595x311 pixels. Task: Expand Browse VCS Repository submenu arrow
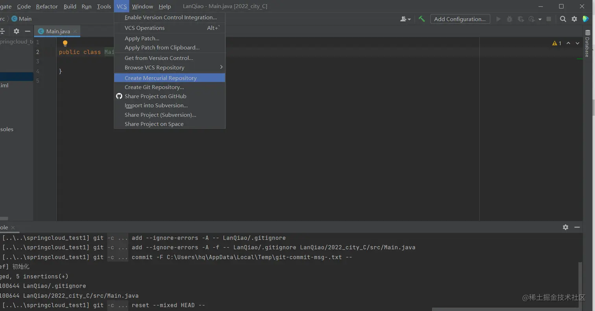221,67
